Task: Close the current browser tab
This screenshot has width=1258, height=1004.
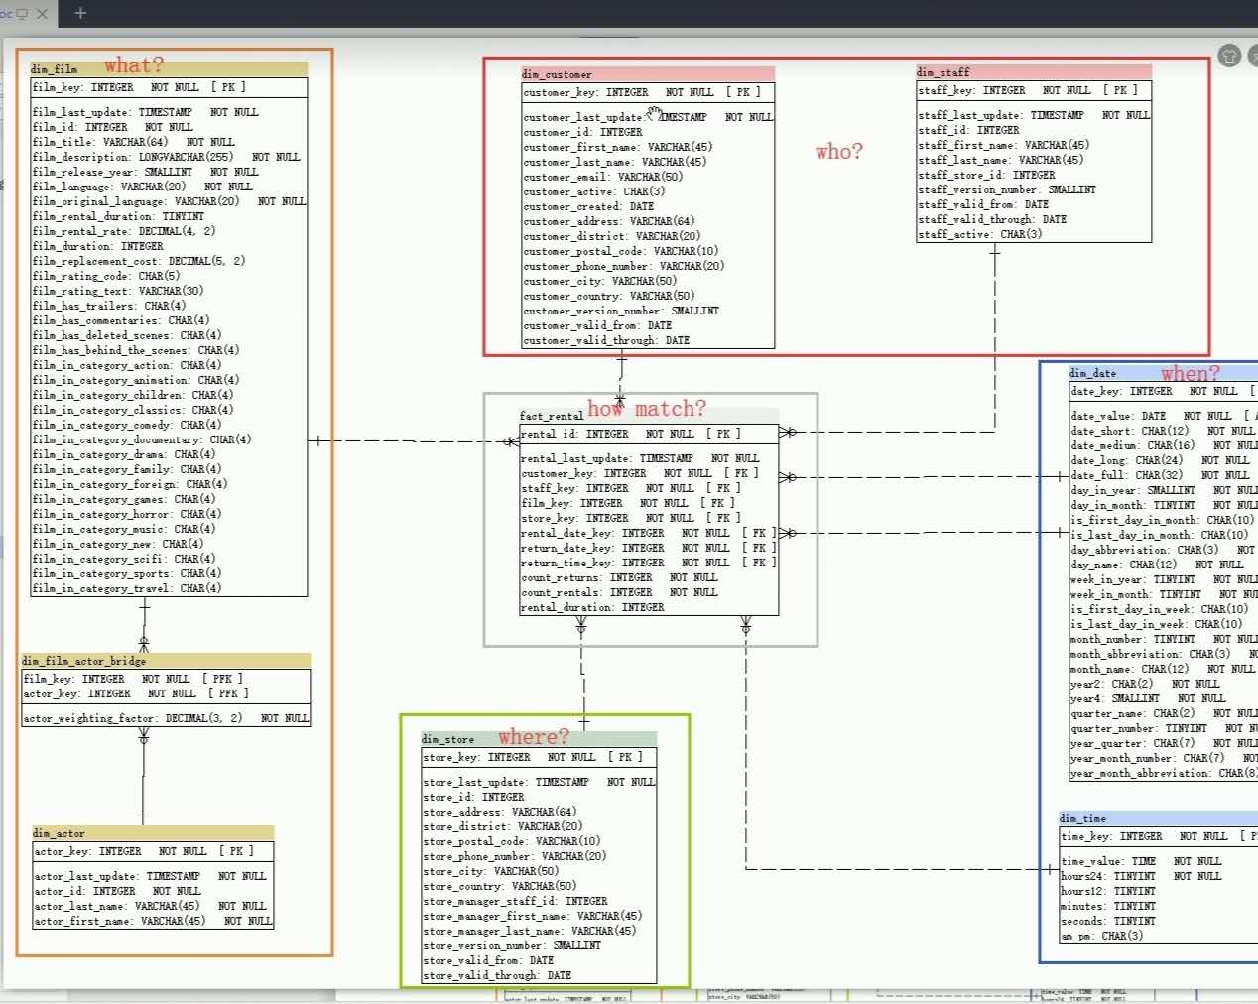Action: pos(41,14)
